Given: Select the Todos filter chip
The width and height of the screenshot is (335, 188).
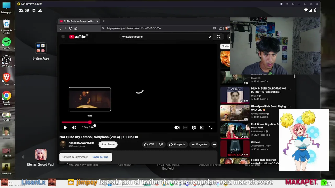Looking at the screenshot, I should [x=226, y=46].
